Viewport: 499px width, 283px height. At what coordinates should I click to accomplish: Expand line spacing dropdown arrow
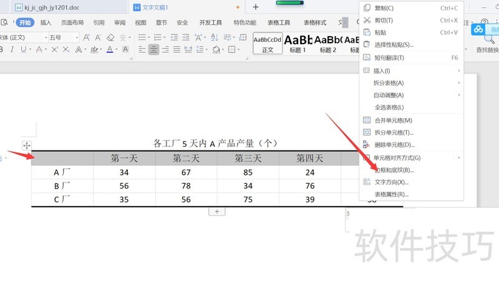pos(206,49)
